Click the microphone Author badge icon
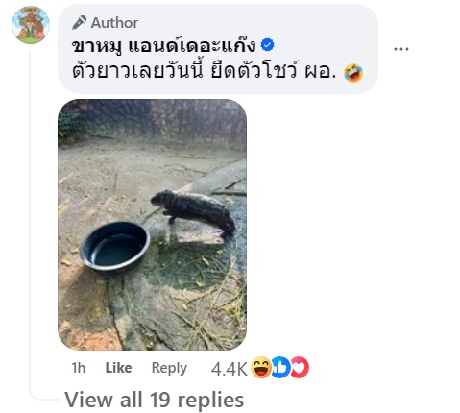460x413 pixels. pyautogui.click(x=79, y=23)
